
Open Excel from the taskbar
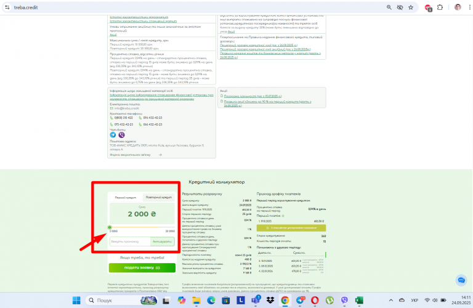[359, 300]
